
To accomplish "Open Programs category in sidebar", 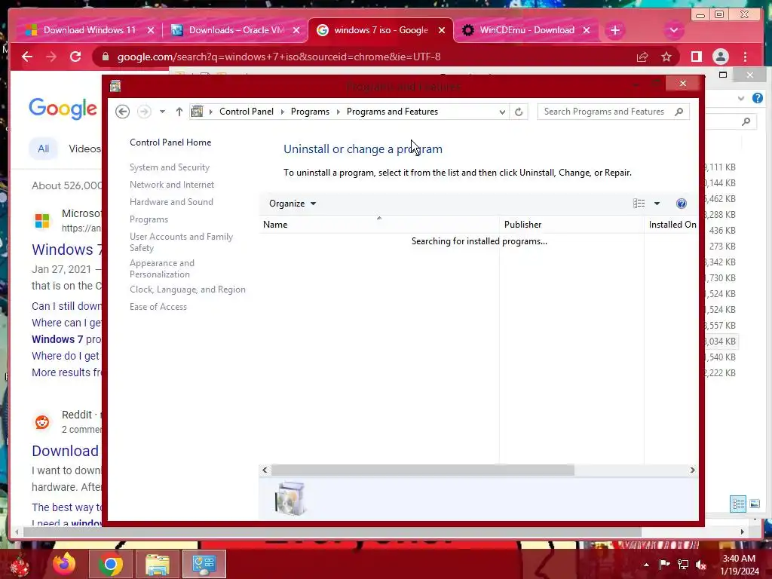I will 149,219.
